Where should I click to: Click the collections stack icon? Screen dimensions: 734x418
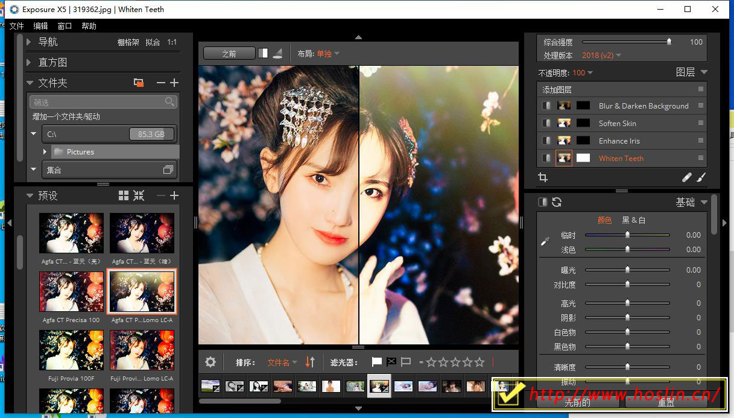pos(168,170)
